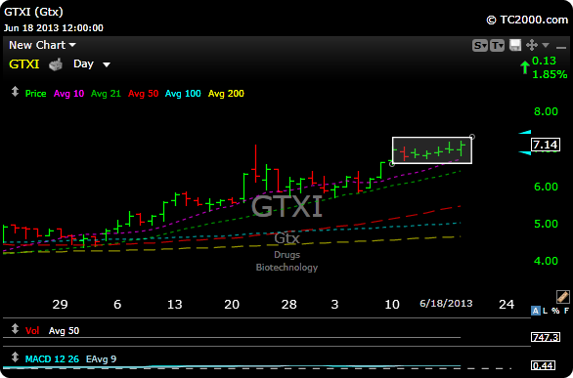Click the 7.14 current price tag
573x378 pixels.
point(545,146)
